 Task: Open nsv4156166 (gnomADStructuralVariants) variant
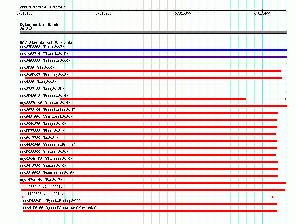pyautogui.click(x=60, y=208)
